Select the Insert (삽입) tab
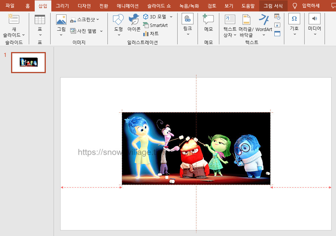 (x=43, y=6)
